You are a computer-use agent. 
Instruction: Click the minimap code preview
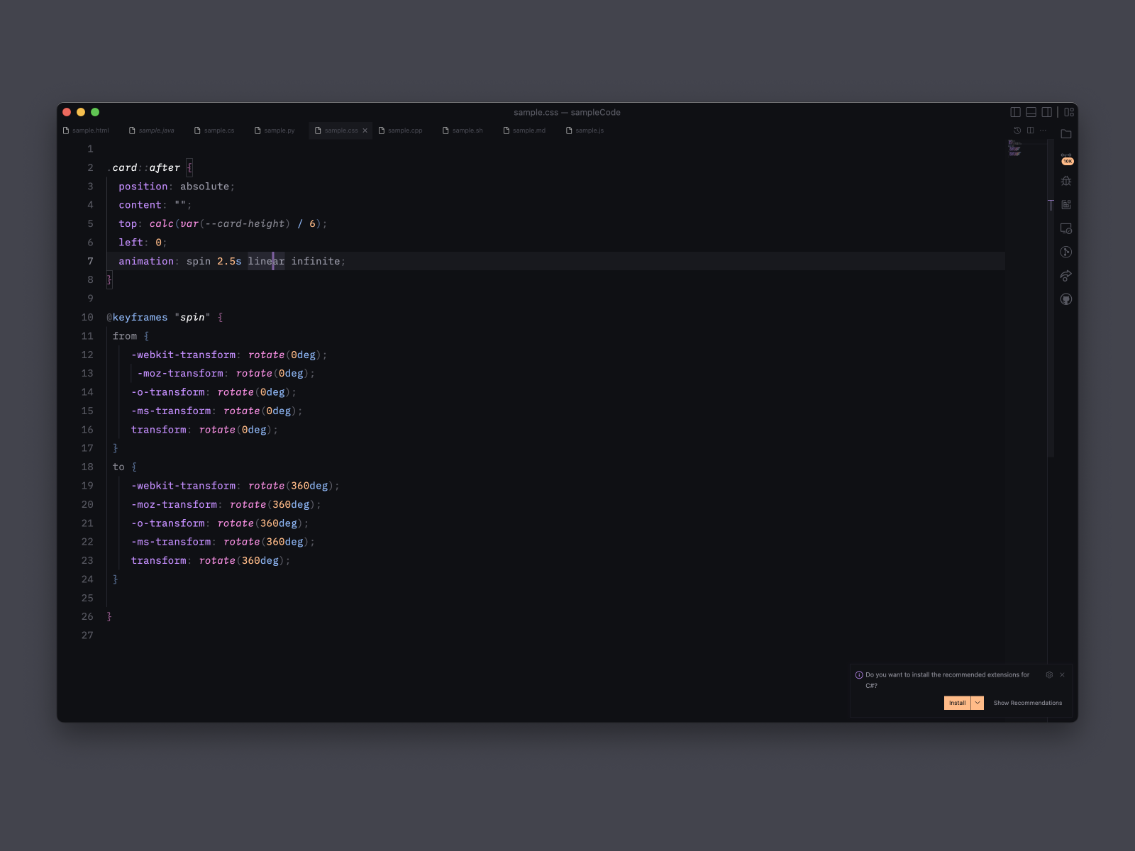tap(1015, 148)
